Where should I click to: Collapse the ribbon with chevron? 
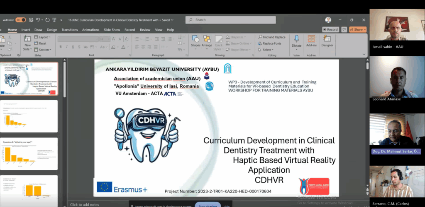(364, 54)
